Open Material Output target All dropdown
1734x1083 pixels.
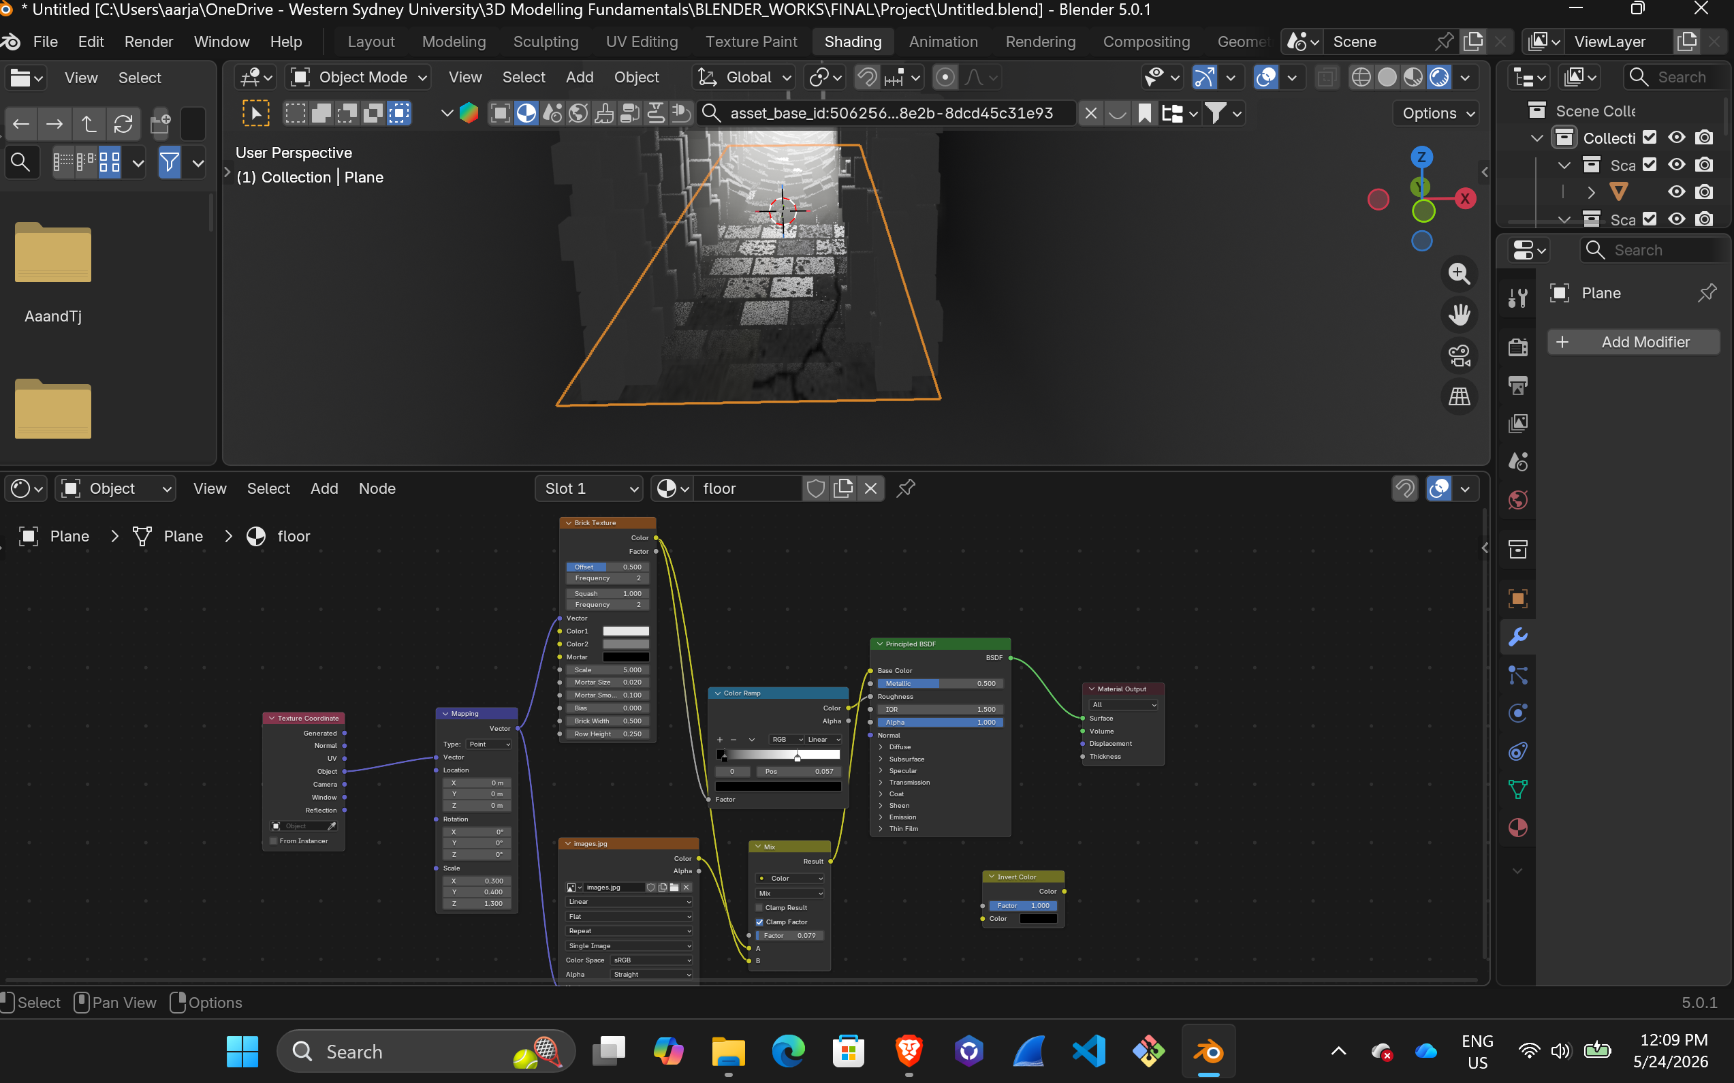tap(1123, 705)
